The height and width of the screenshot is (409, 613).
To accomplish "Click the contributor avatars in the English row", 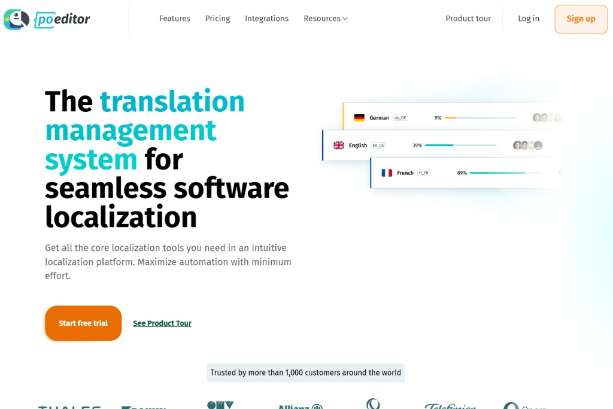I will coord(527,146).
